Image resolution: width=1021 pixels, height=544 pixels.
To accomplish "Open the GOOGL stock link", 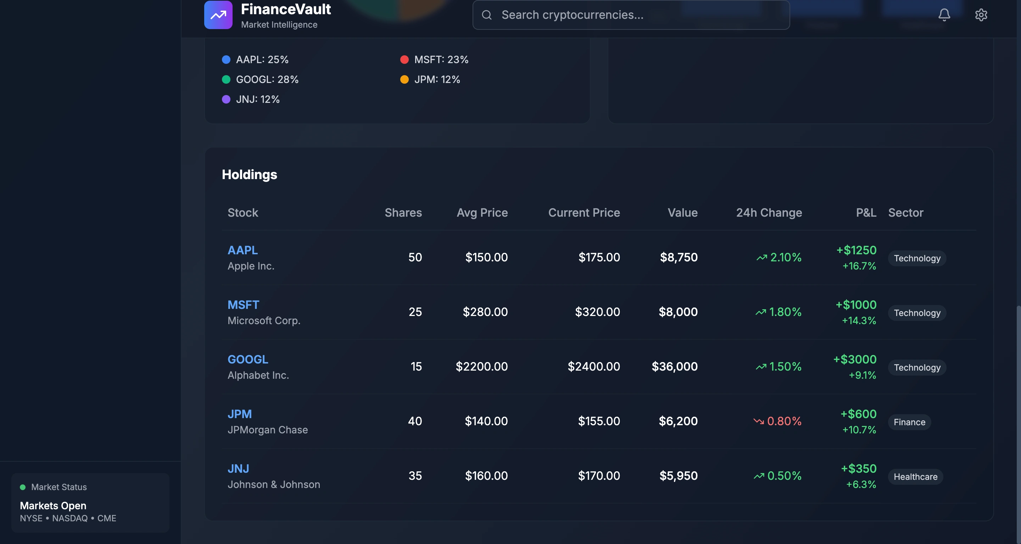I will [x=248, y=359].
